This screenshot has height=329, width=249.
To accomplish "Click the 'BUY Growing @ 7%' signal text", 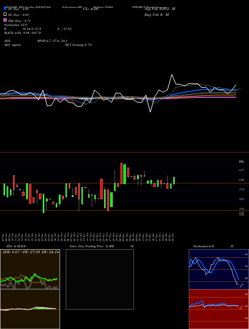I will (x=78, y=45).
